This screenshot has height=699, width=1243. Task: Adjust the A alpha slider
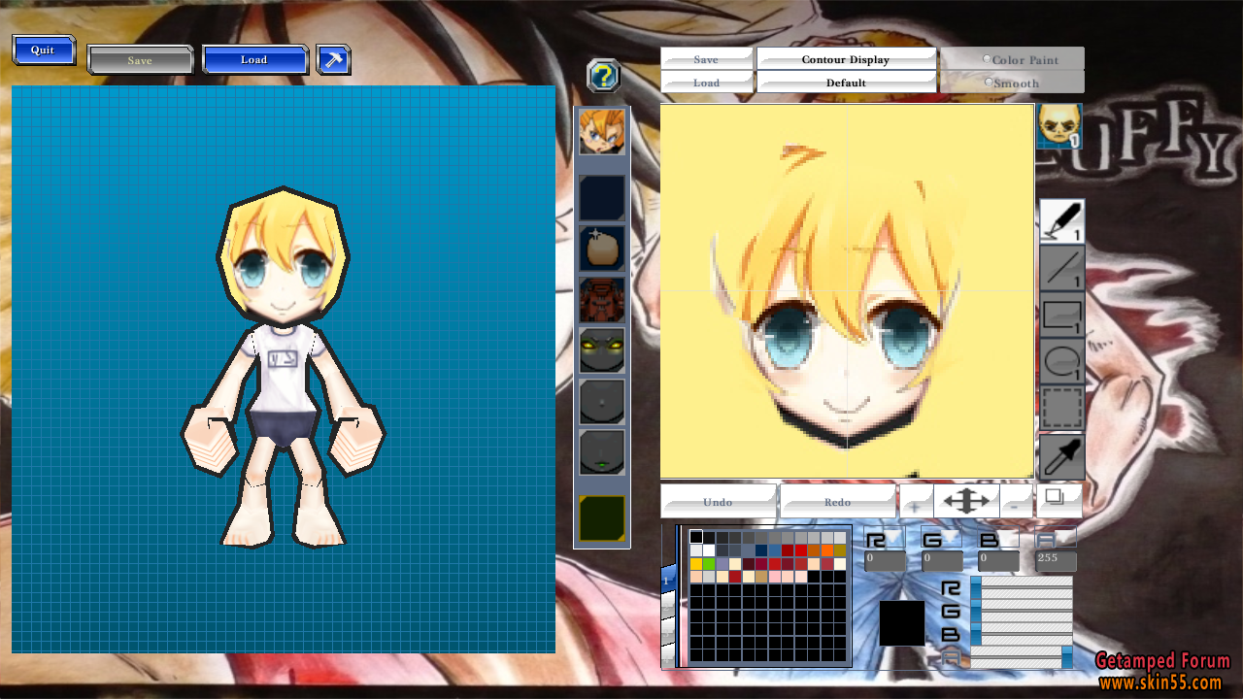click(1022, 659)
